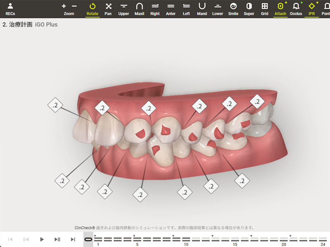Image resolution: width=330 pixels, height=247 pixels.
Task: Select stage 10 on the timeline
Action: (x=186, y=239)
